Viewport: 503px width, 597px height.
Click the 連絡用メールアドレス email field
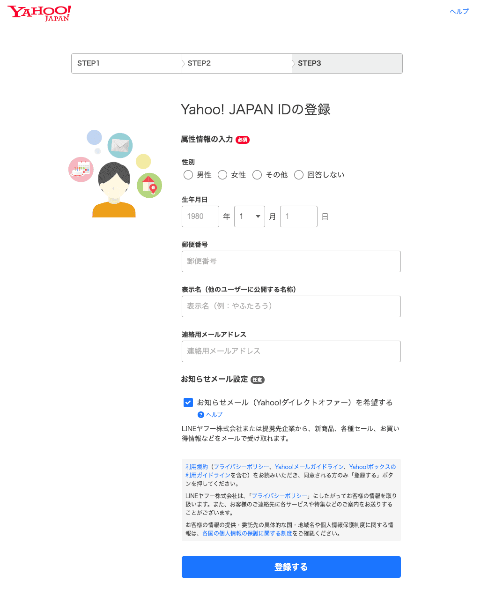click(x=291, y=351)
